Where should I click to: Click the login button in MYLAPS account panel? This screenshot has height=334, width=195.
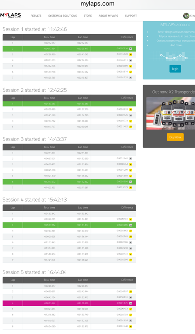point(175,69)
